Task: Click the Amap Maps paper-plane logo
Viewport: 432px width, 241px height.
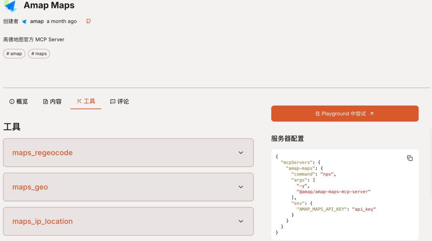Action: coord(10,6)
